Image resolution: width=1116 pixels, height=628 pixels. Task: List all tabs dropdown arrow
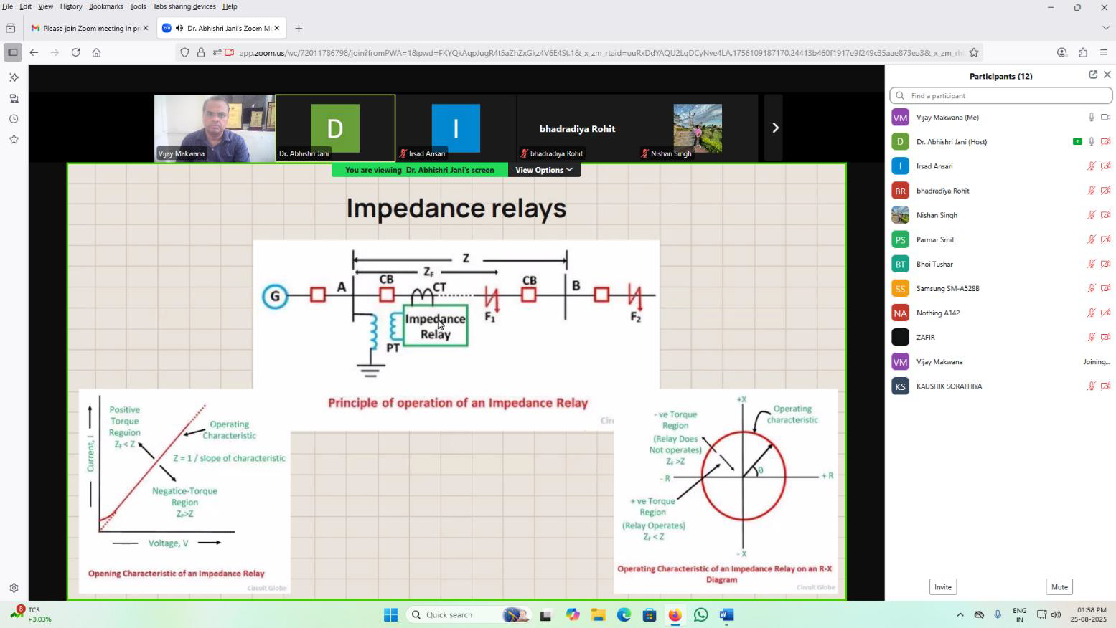[x=1105, y=28]
